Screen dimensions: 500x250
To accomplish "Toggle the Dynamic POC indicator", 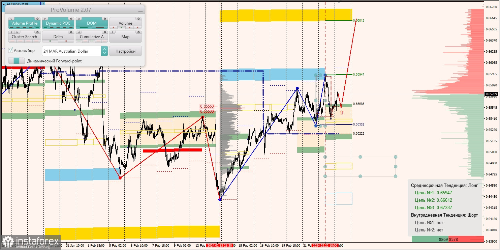I will (58, 23).
